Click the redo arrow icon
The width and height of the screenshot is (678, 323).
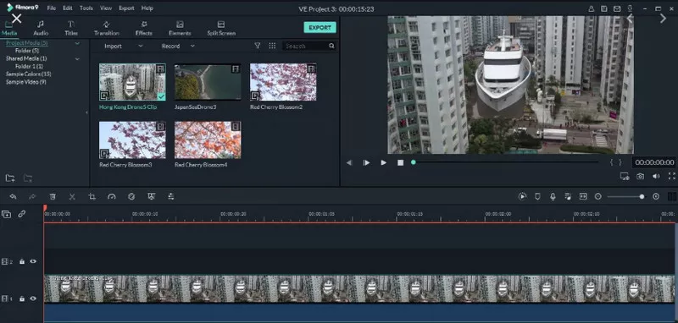click(x=32, y=197)
